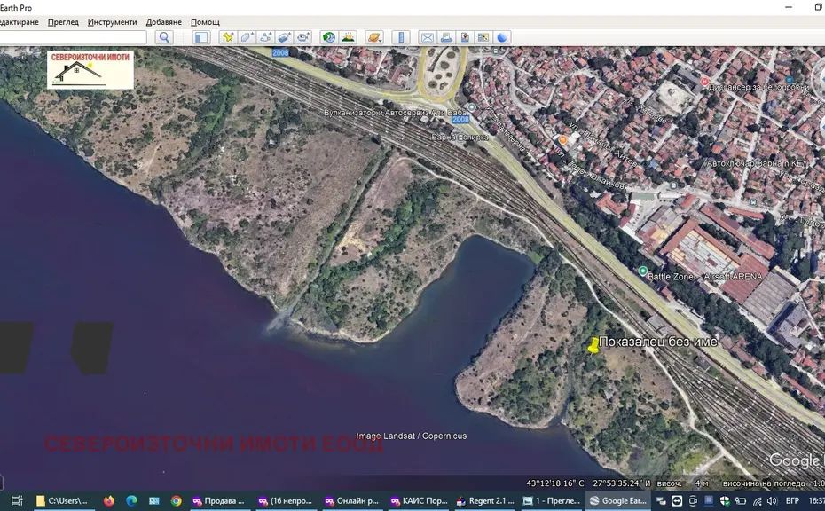Open the Добавяне menu
Image resolution: width=825 pixels, height=511 pixels.
coord(164,21)
